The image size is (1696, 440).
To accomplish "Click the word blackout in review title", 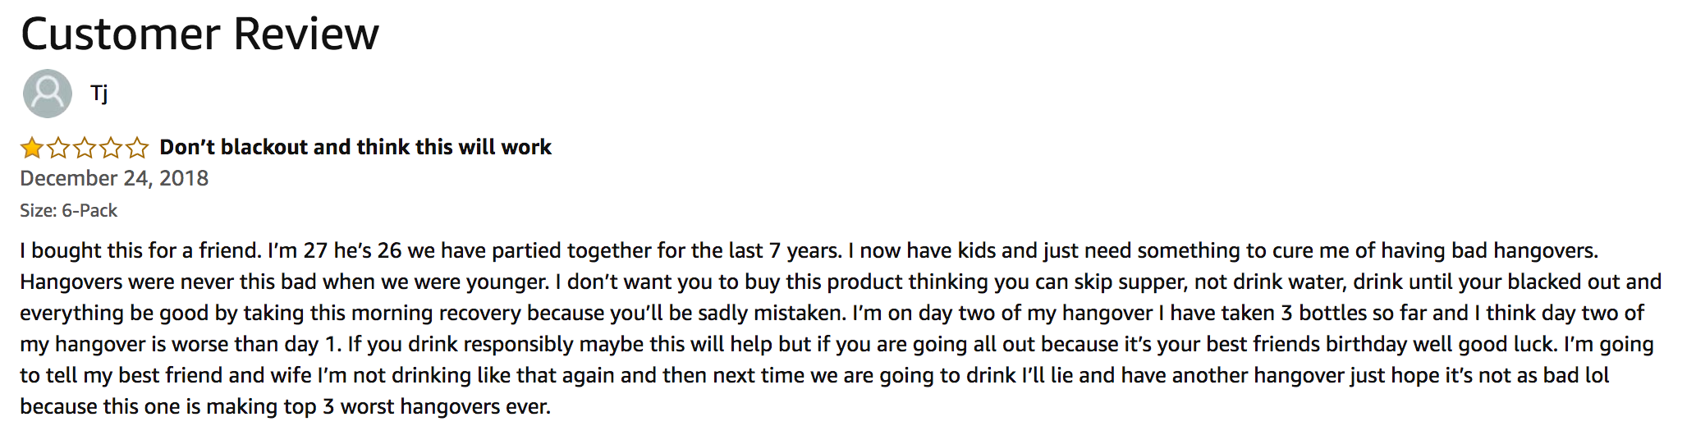I will 264,147.
